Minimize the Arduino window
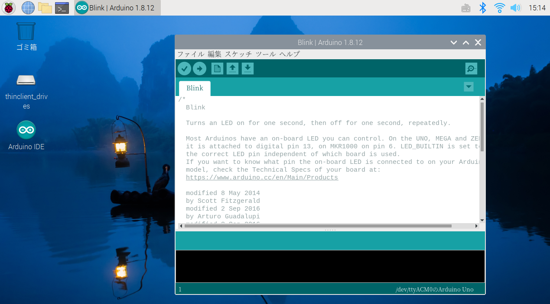 pos(454,42)
